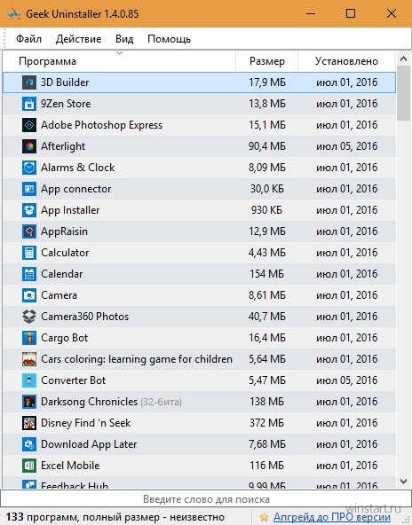412x525 pixels.
Task: Click the Disney Find 'n Seek icon
Action: pos(29,423)
